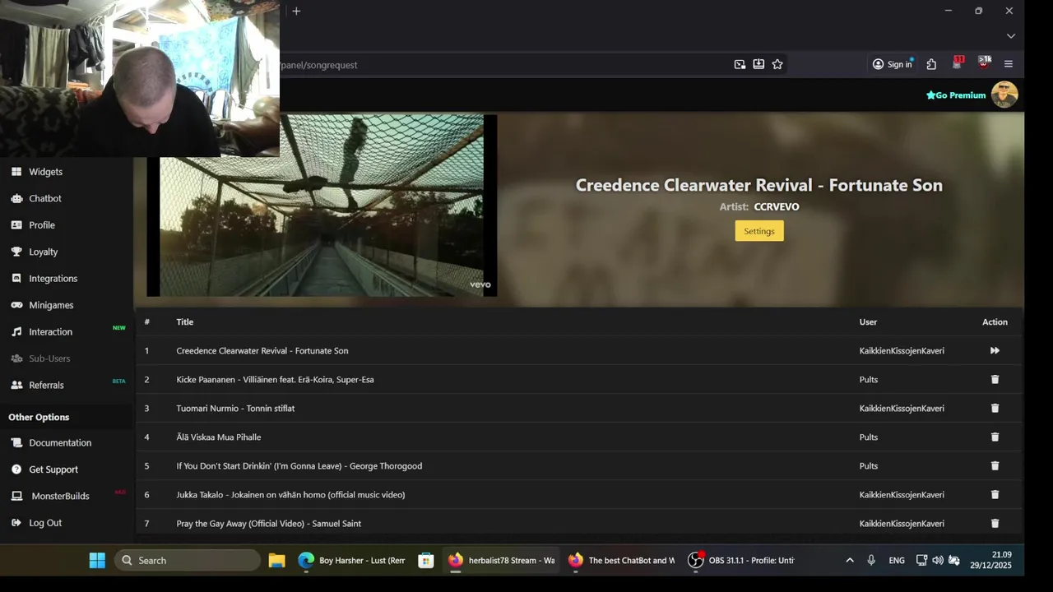Open Microsoft Store from taskbar
This screenshot has height=592, width=1053.
click(426, 560)
